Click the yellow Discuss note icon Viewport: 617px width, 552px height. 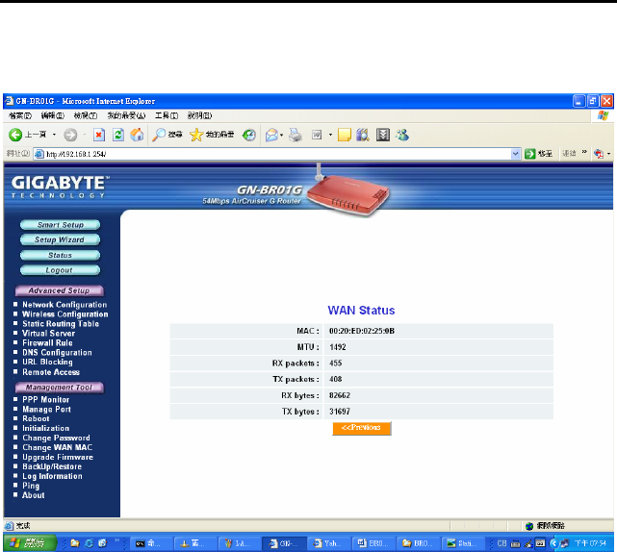tap(345, 135)
